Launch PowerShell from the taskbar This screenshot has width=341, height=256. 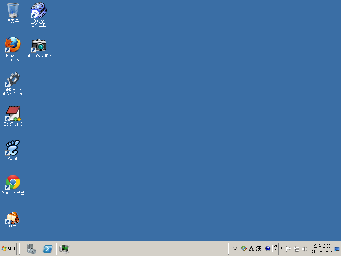coord(48,249)
